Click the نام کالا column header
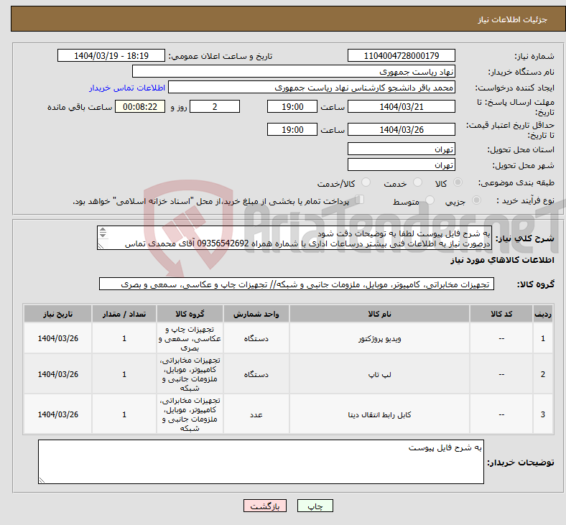The width and height of the screenshot is (566, 525). [x=379, y=314]
